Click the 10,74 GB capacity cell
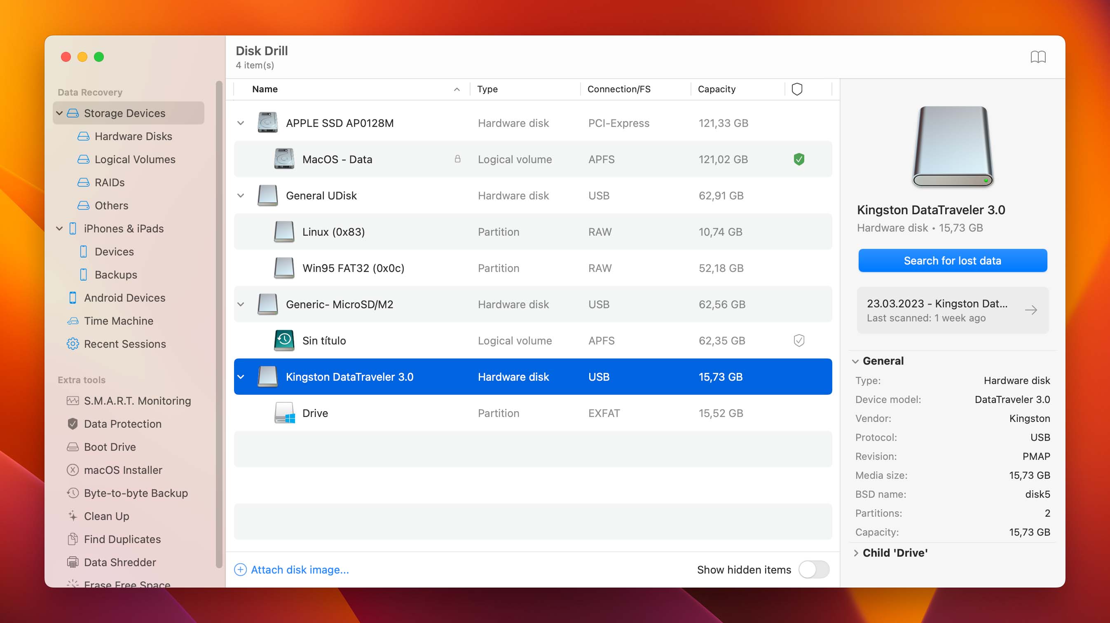This screenshot has width=1110, height=623. [721, 232]
